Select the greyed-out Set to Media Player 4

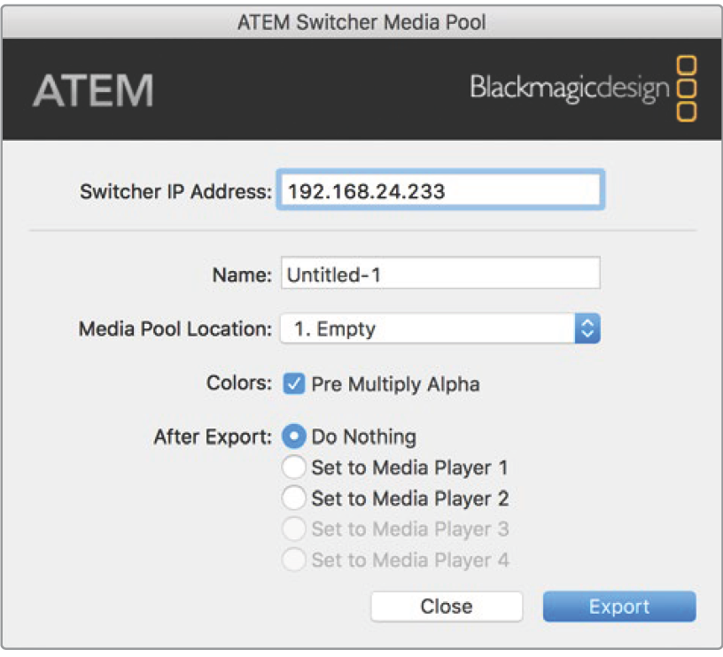pyautogui.click(x=295, y=560)
